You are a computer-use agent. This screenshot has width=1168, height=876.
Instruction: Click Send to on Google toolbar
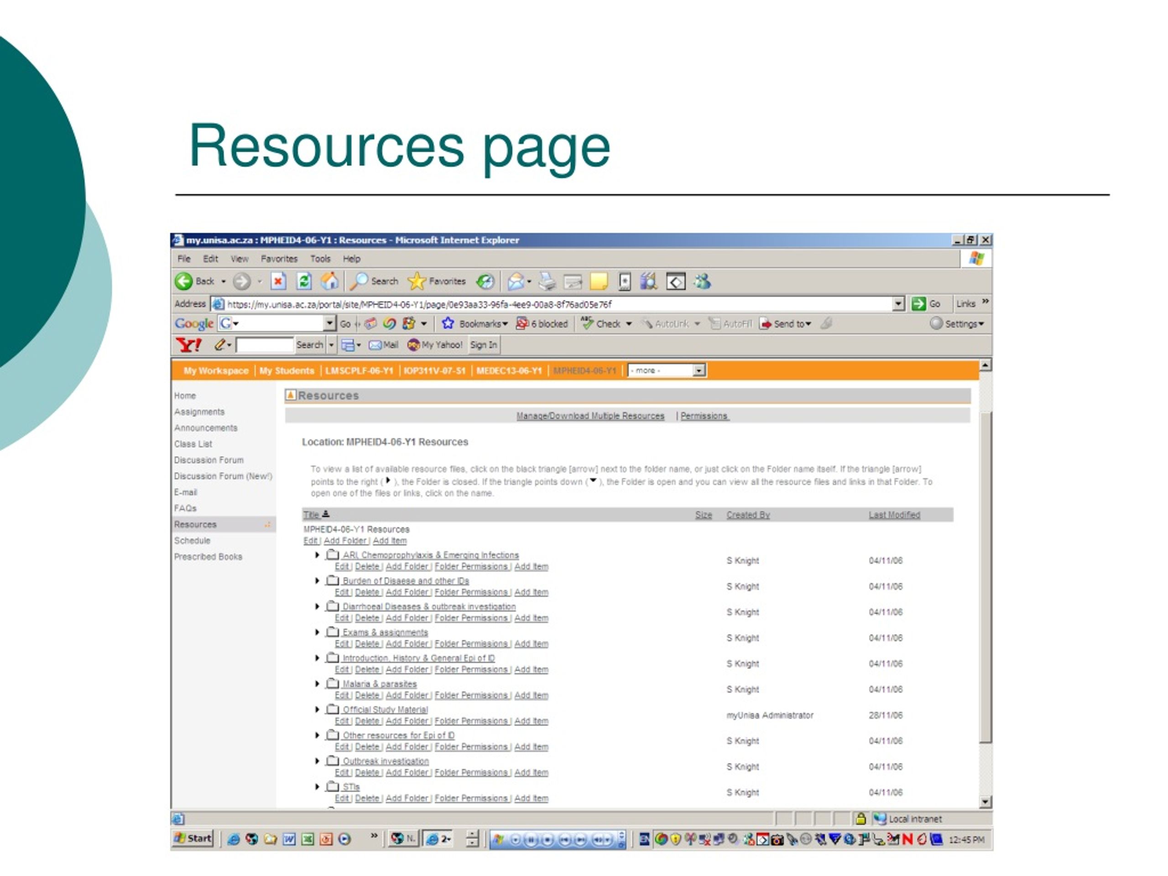(785, 323)
